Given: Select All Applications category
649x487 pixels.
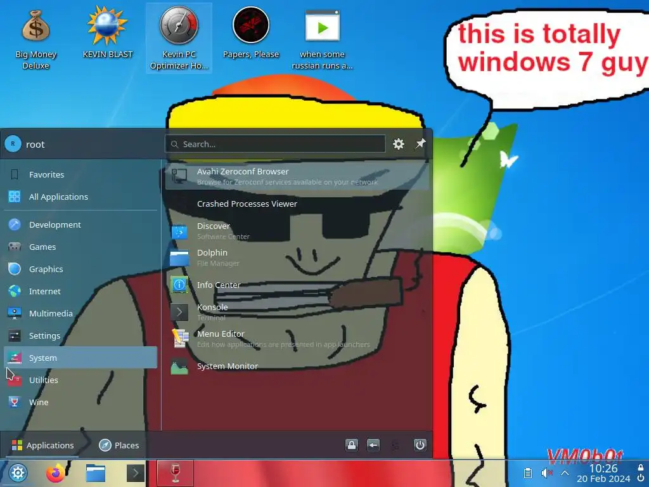Looking at the screenshot, I should click(x=80, y=197).
